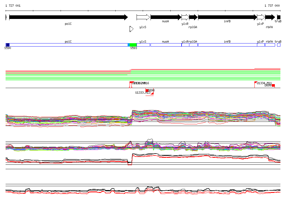Viewport: 286px width, 199px height.
Task: Click nusA label above the blue segment track
Action: [x=165, y=42]
